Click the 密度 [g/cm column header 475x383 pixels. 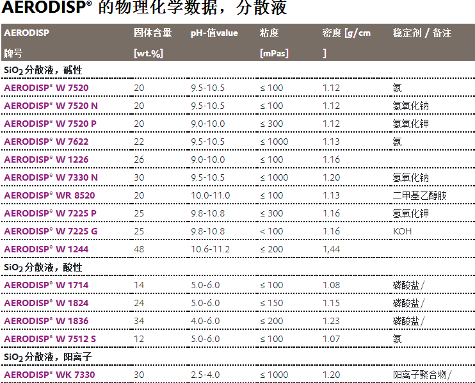(x=346, y=33)
